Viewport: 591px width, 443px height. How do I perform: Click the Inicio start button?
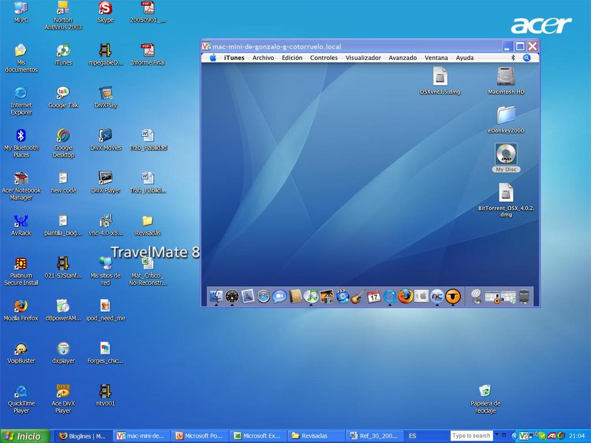tap(25, 436)
